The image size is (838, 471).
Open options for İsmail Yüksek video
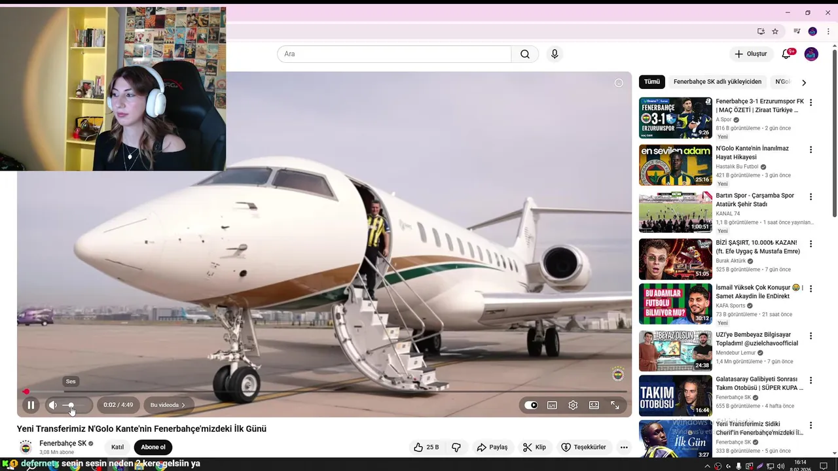tap(811, 288)
